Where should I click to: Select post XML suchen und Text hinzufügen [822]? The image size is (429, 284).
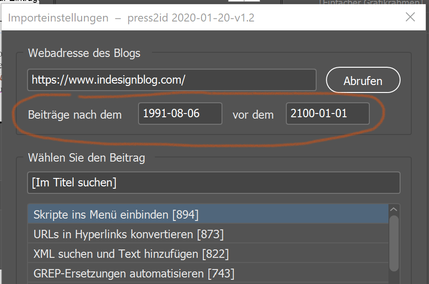(x=208, y=254)
